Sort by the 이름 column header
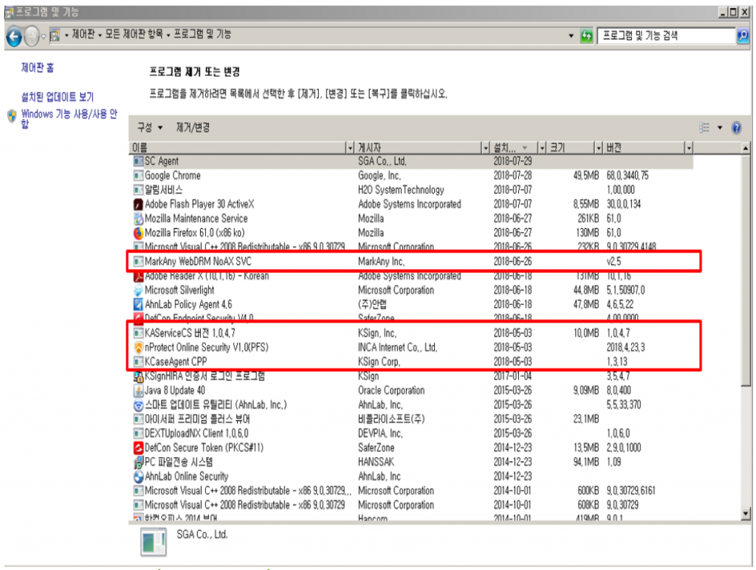 (238, 148)
